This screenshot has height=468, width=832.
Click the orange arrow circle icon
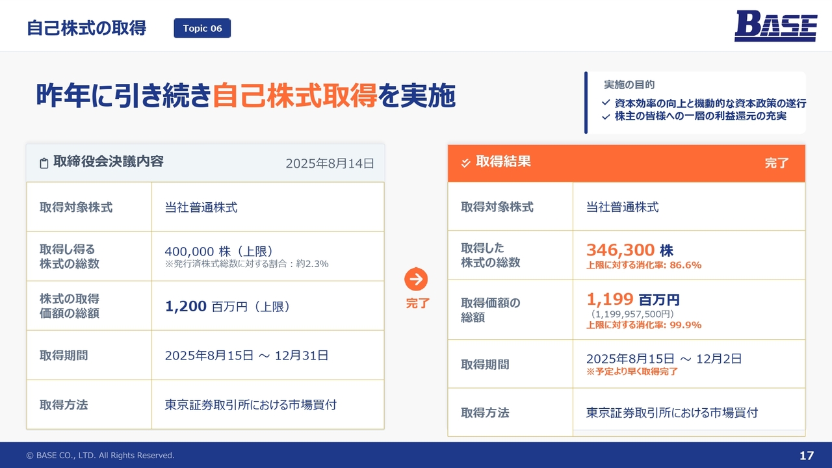click(416, 279)
